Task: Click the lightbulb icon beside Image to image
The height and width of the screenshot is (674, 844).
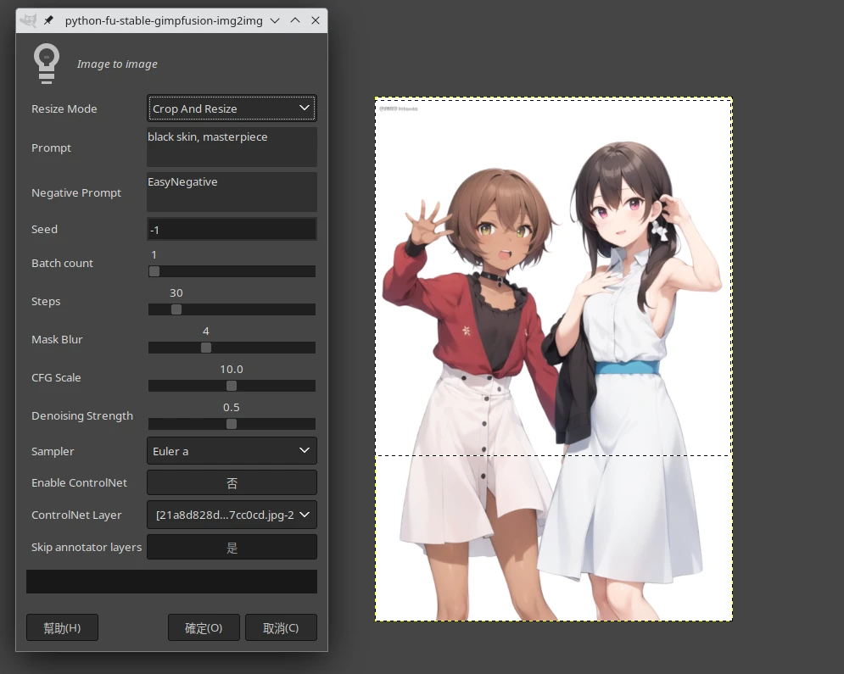Action: (46, 64)
